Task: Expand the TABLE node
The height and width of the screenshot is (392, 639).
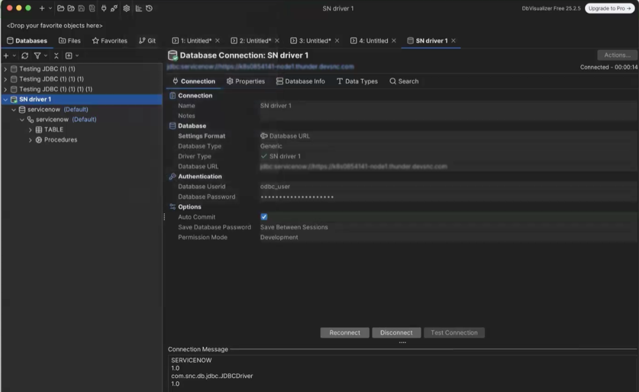Action: 30,130
